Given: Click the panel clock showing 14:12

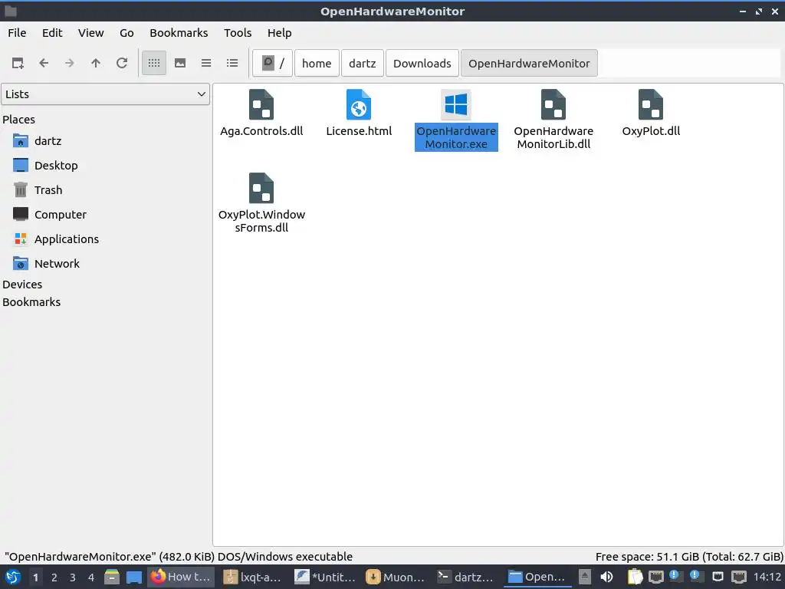Looking at the screenshot, I should [767, 577].
